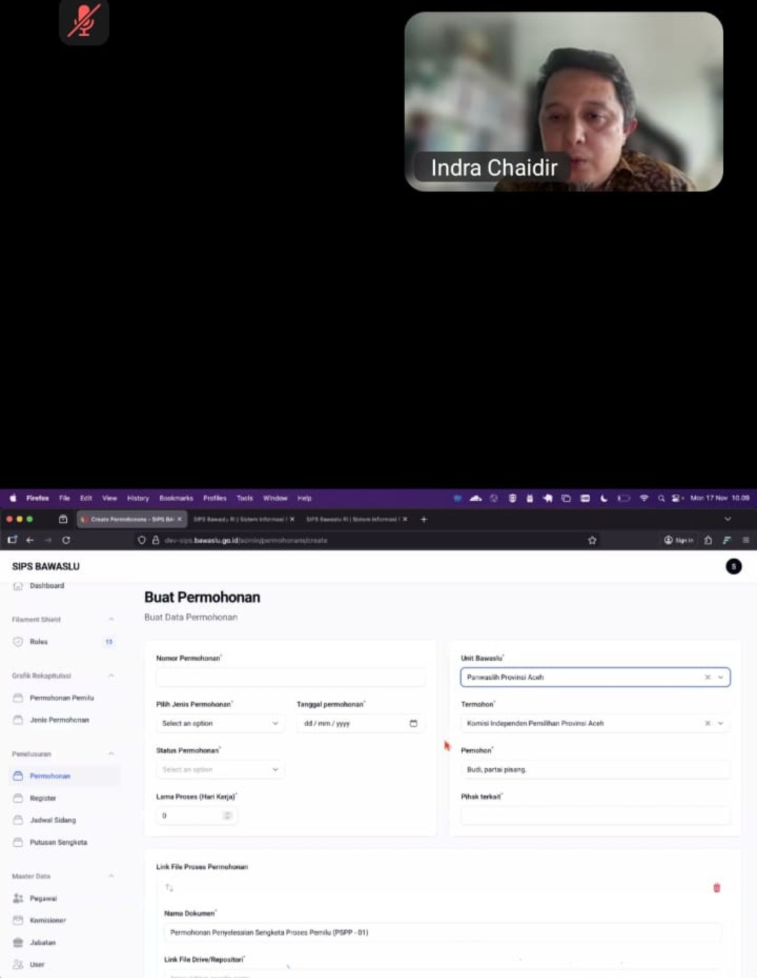Delete the document link row via trash icon
The image size is (757, 978).
(x=716, y=887)
